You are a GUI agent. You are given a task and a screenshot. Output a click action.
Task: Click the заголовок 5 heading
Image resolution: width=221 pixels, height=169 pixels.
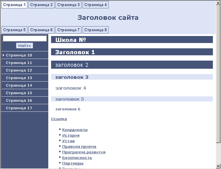pos(132,99)
